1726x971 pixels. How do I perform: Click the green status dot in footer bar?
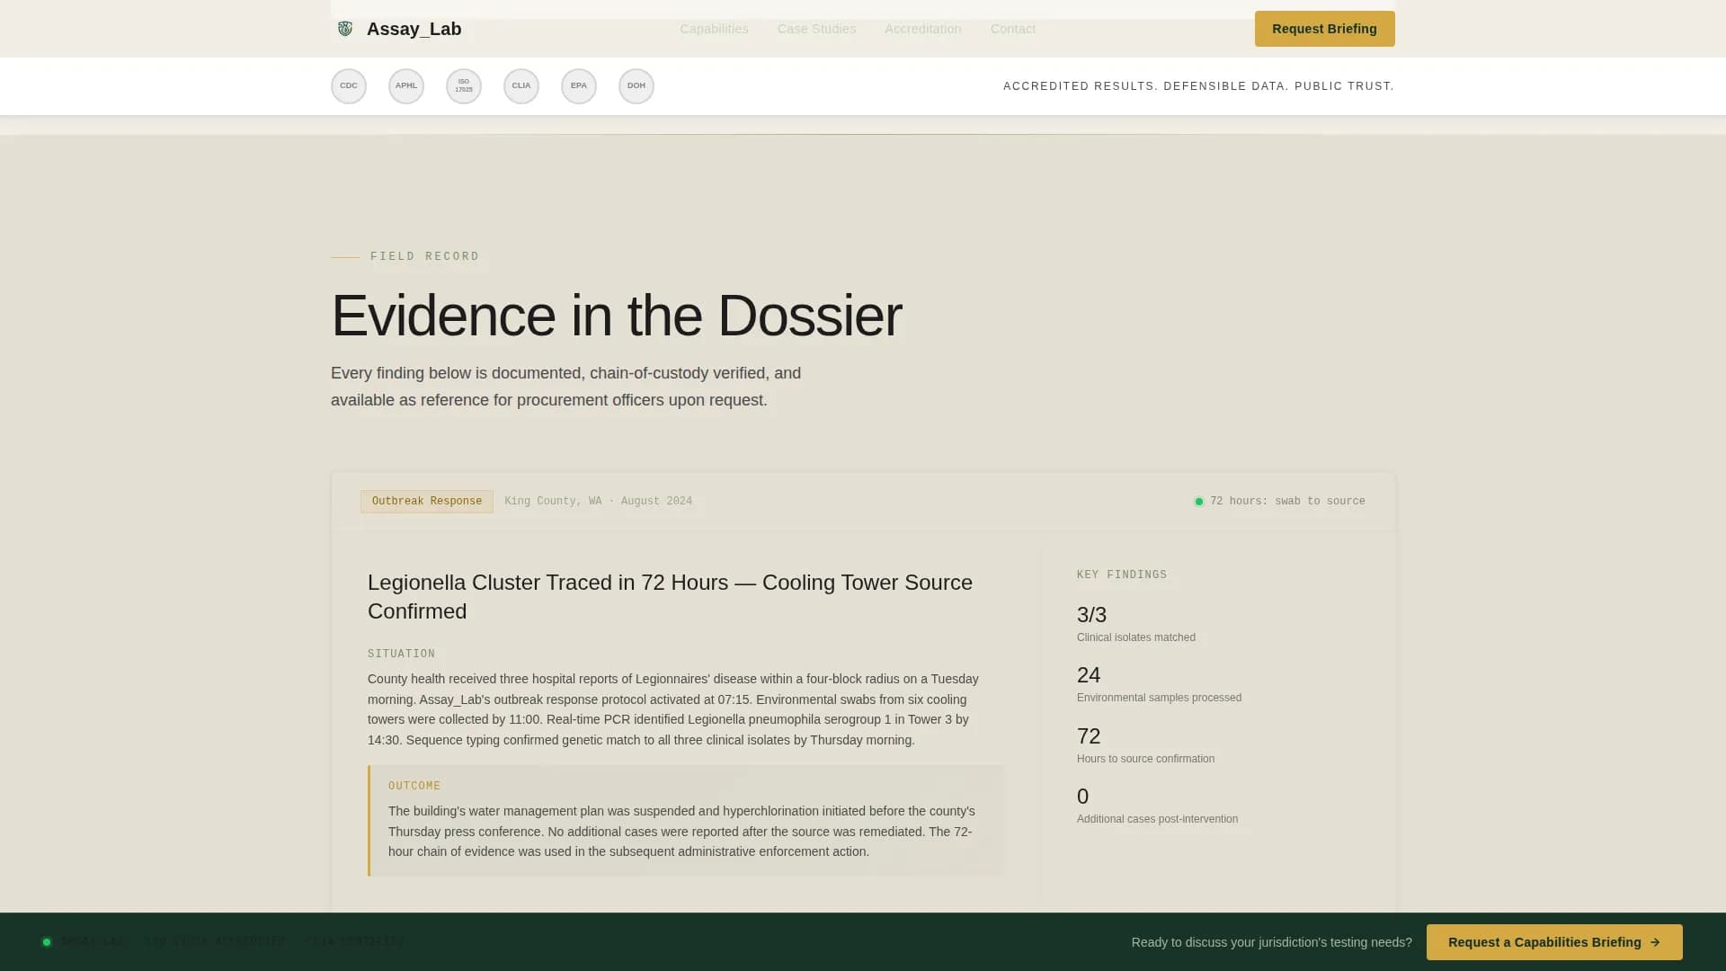pos(47,942)
